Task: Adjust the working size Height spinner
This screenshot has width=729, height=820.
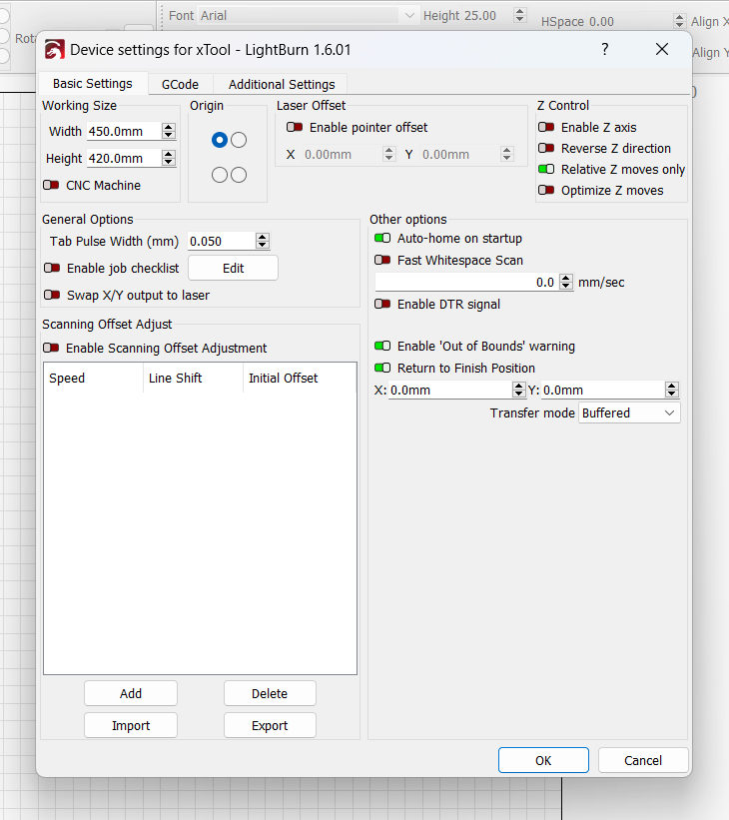Action: [169, 159]
